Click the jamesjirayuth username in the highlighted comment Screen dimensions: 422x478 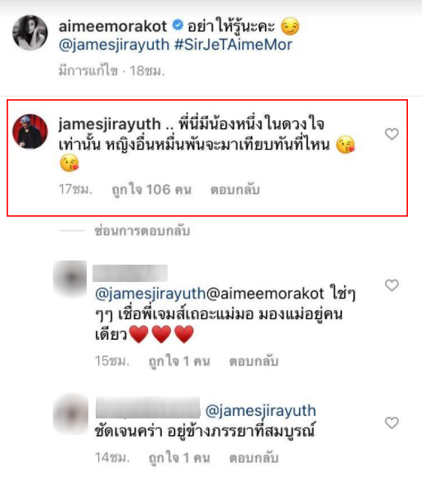(x=110, y=124)
